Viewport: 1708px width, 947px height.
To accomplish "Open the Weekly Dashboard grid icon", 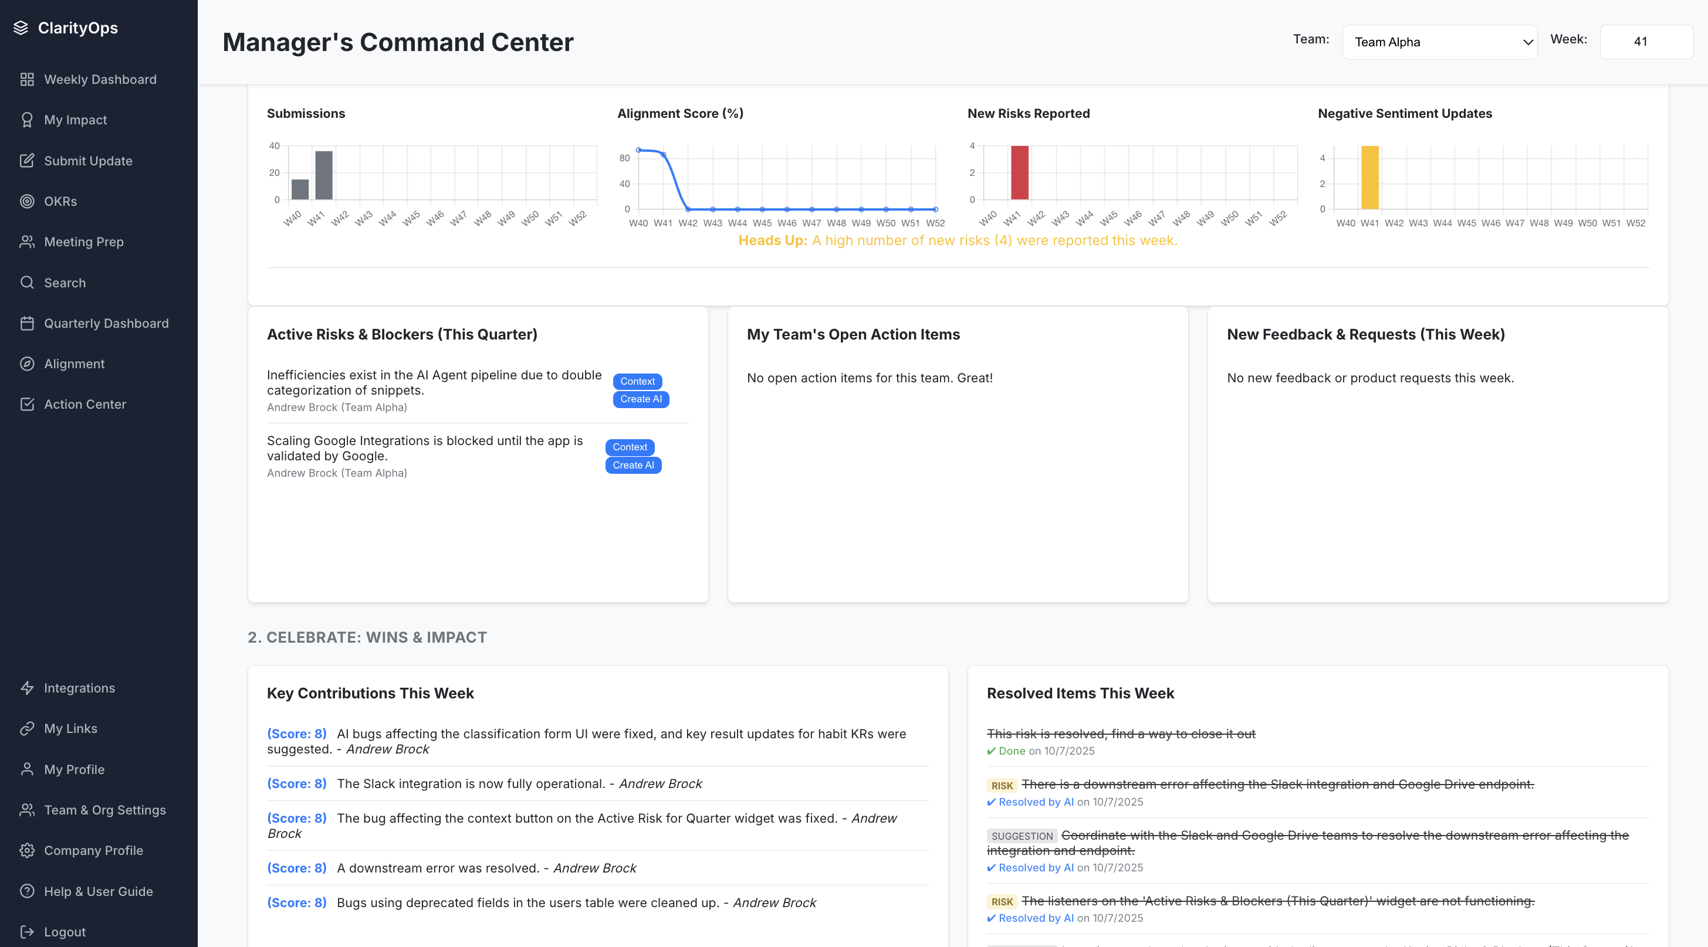I will point(27,79).
